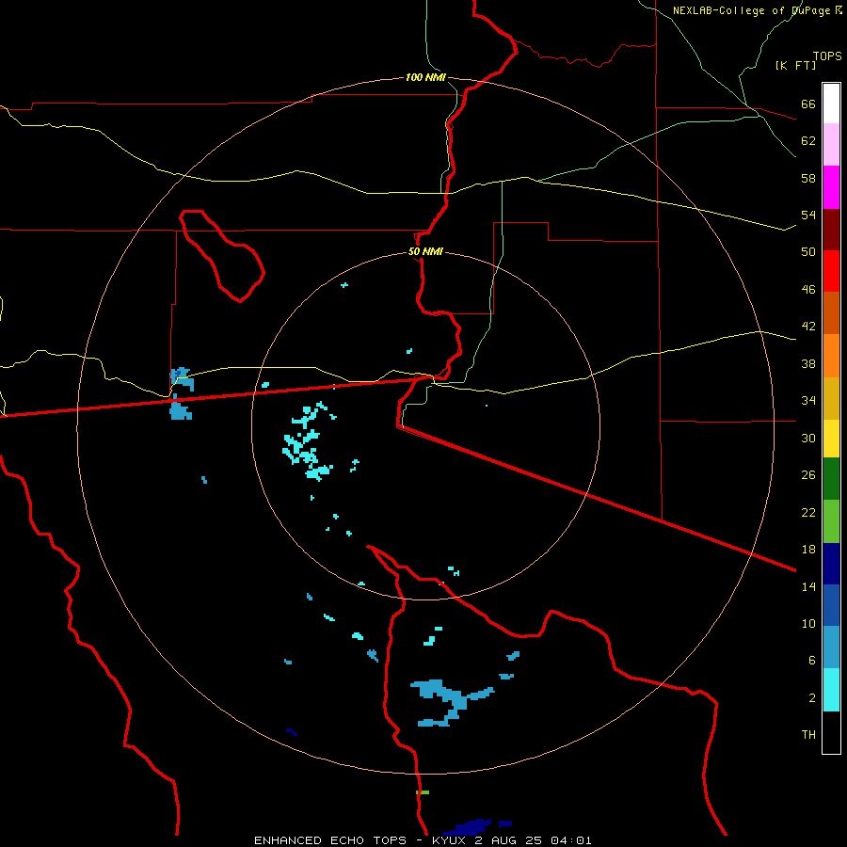Click the '04:01' timestamp
The image size is (847, 847).
(571, 840)
